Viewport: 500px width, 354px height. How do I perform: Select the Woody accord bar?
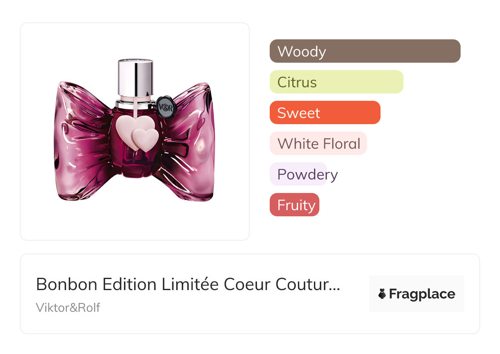tap(365, 51)
